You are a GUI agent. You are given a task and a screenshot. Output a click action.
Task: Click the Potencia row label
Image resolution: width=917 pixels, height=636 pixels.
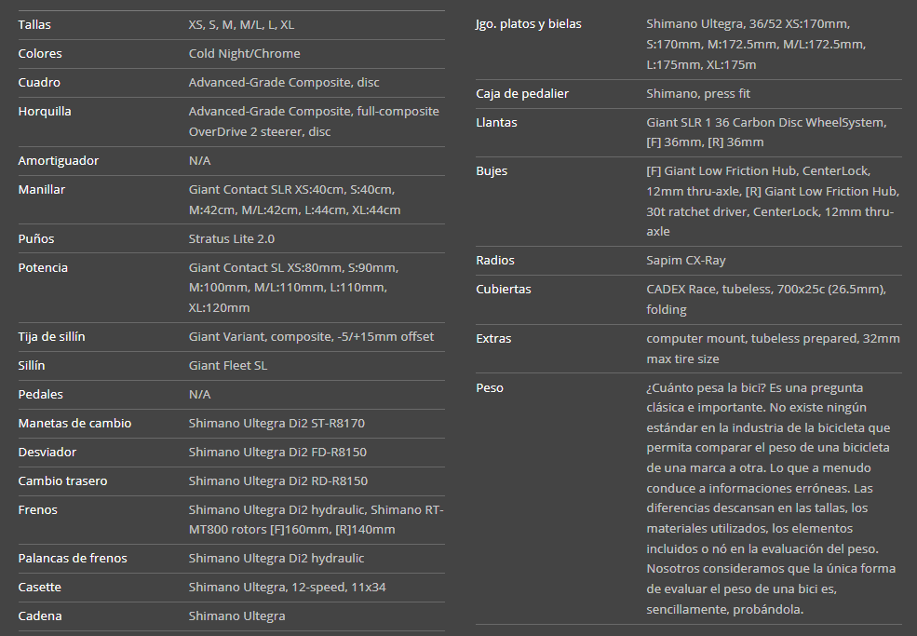pyautogui.click(x=43, y=267)
